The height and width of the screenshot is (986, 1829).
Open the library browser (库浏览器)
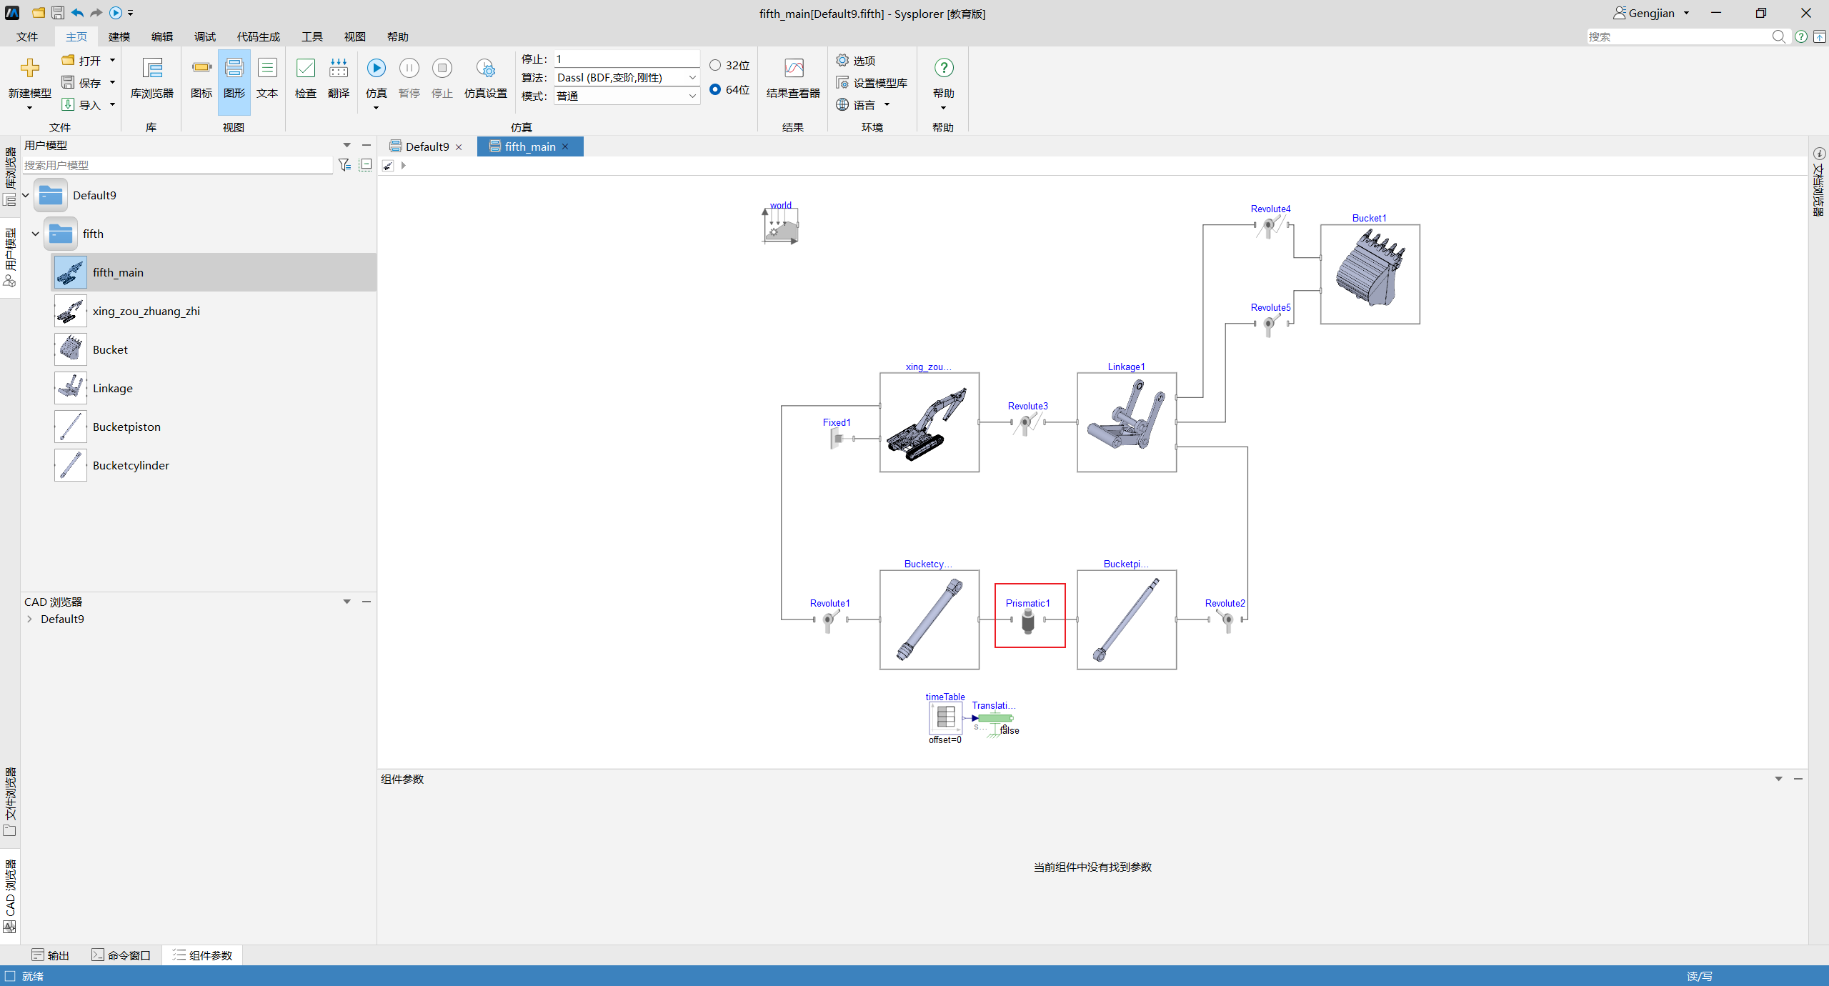[152, 79]
